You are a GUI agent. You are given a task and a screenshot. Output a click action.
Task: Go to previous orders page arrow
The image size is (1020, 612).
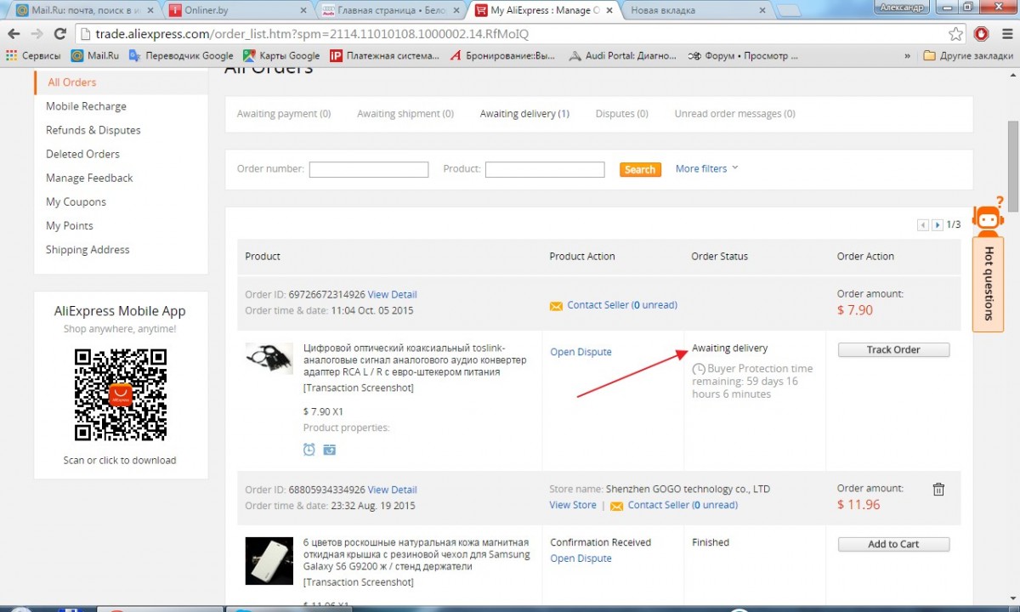pos(923,225)
